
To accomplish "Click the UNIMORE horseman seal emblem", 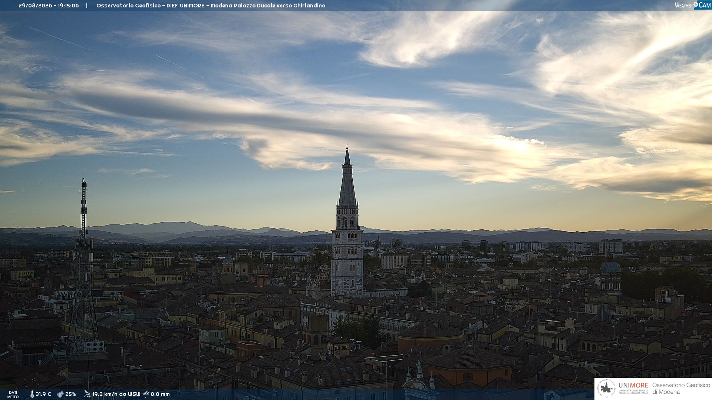I will point(606,389).
